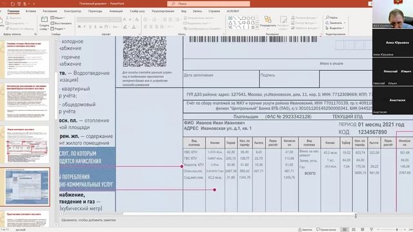
Task: Open the Запись tab
Action: click(x=197, y=11)
